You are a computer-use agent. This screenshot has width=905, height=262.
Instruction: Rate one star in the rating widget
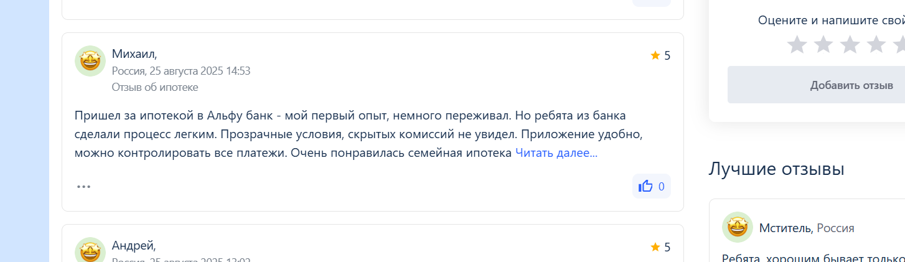[797, 45]
